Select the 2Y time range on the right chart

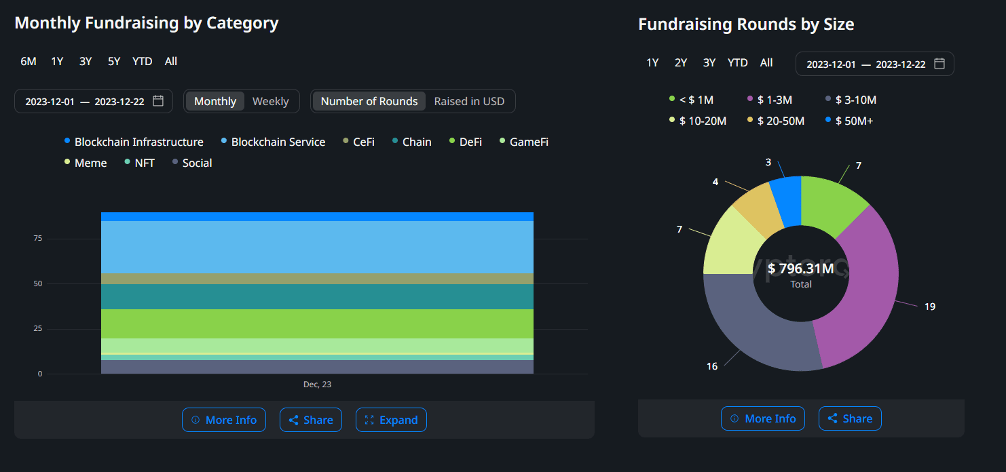pos(680,62)
